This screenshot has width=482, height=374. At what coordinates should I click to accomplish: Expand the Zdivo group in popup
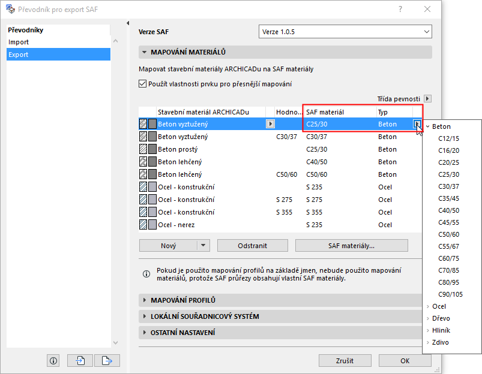427,342
